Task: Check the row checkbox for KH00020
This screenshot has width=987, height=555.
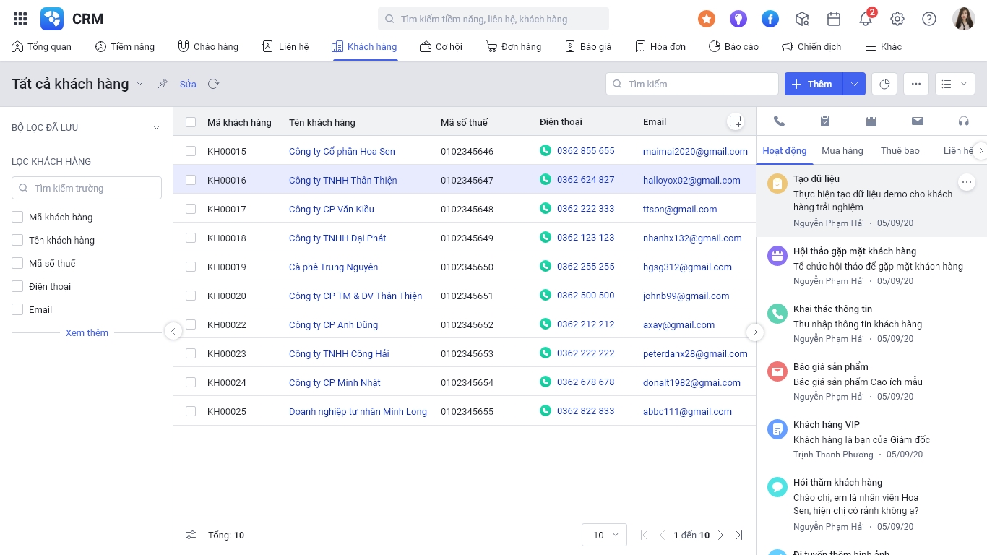Action: [191, 296]
